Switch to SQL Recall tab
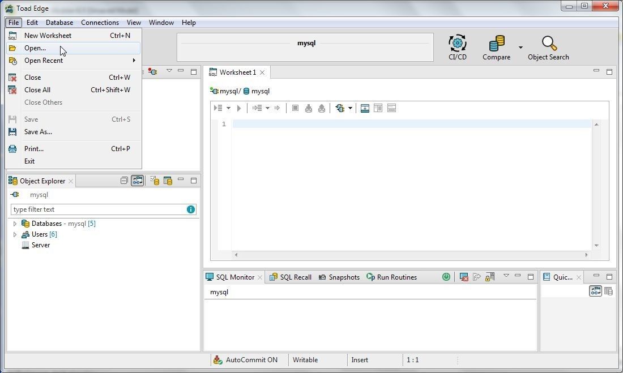The image size is (623, 373). pos(291,277)
